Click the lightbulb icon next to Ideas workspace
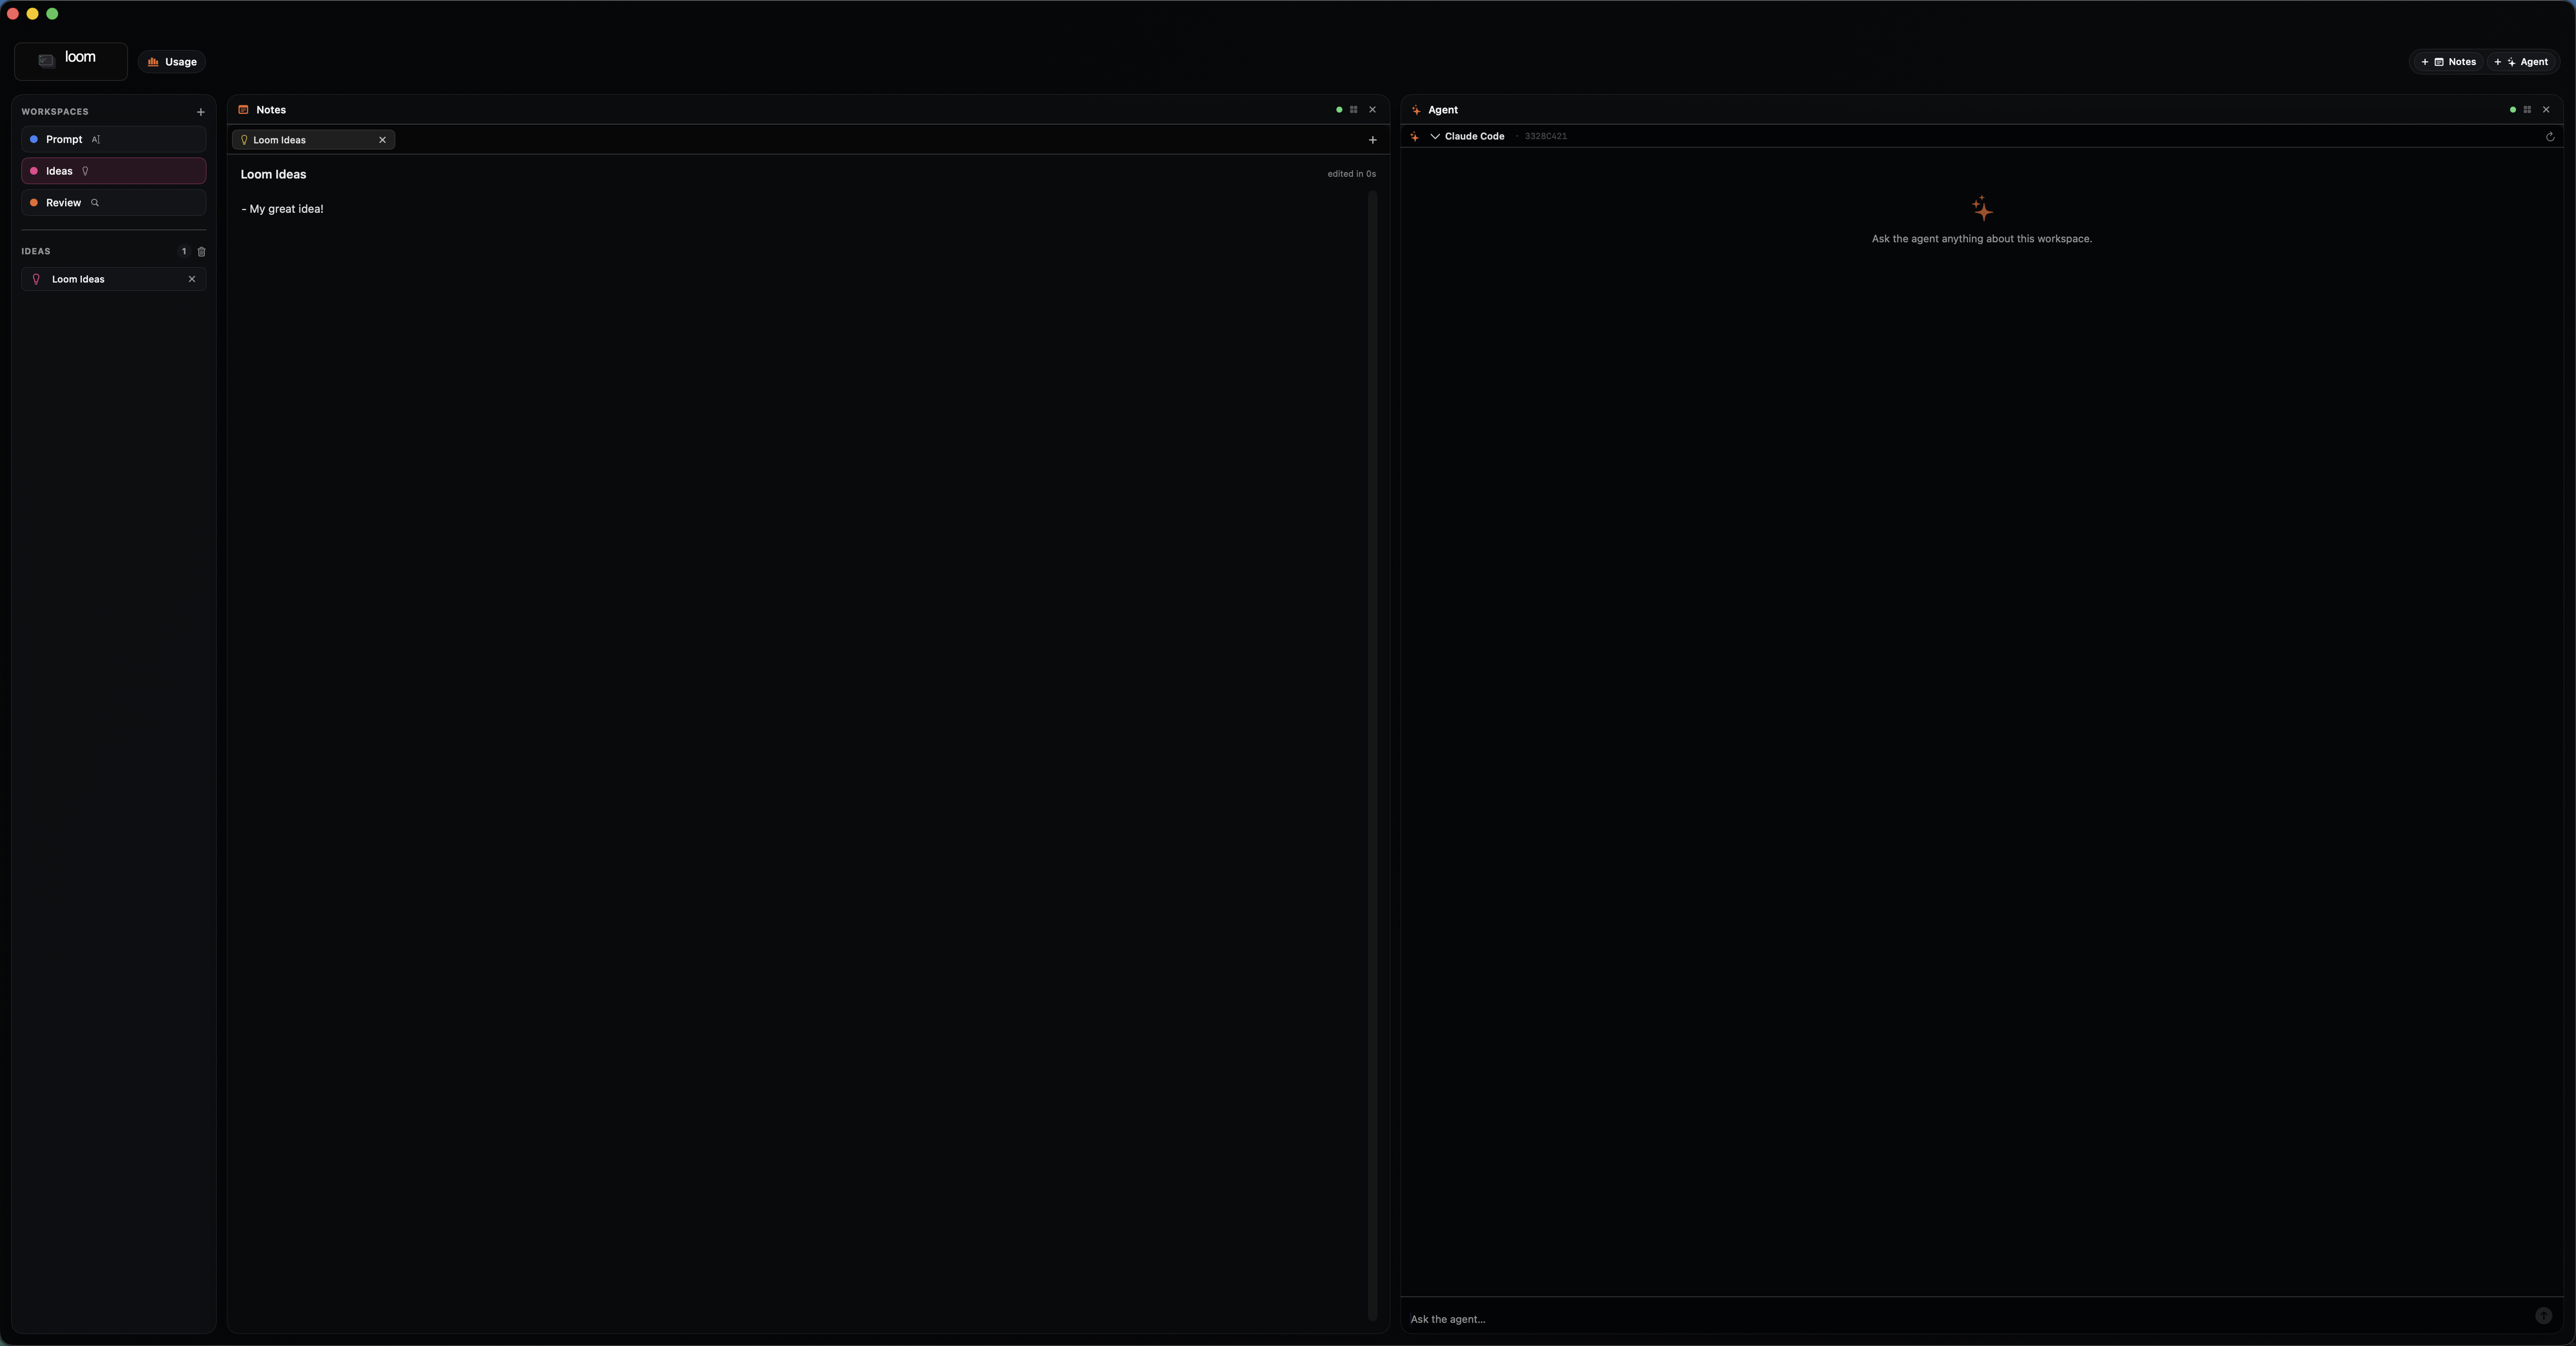This screenshot has width=2576, height=1346. point(86,171)
